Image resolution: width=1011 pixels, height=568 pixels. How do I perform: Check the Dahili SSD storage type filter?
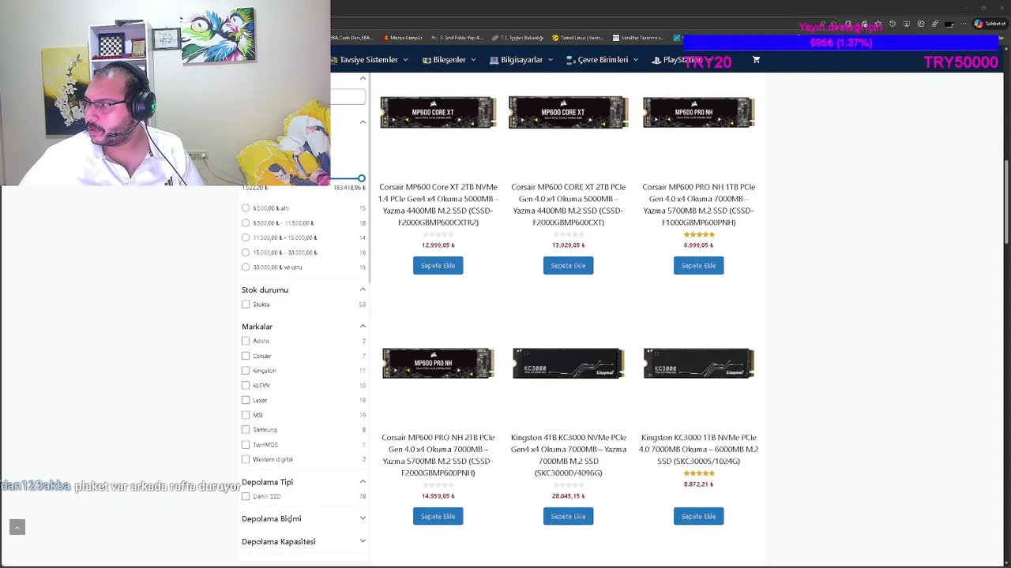[246, 496]
